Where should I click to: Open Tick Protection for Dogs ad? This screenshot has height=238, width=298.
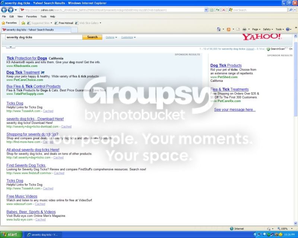27,58
